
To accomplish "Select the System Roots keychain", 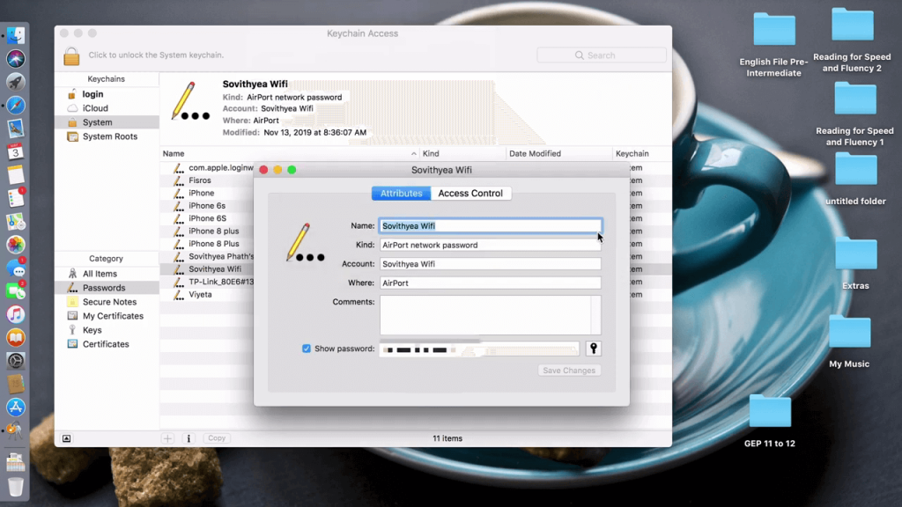I will pyautogui.click(x=107, y=136).
